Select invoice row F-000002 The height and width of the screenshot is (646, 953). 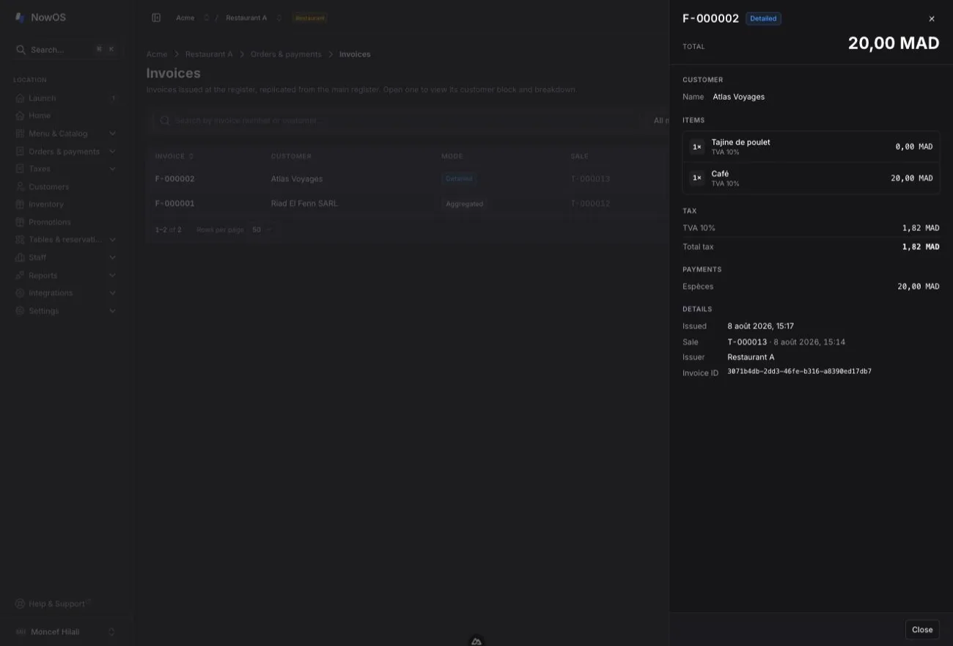407,179
